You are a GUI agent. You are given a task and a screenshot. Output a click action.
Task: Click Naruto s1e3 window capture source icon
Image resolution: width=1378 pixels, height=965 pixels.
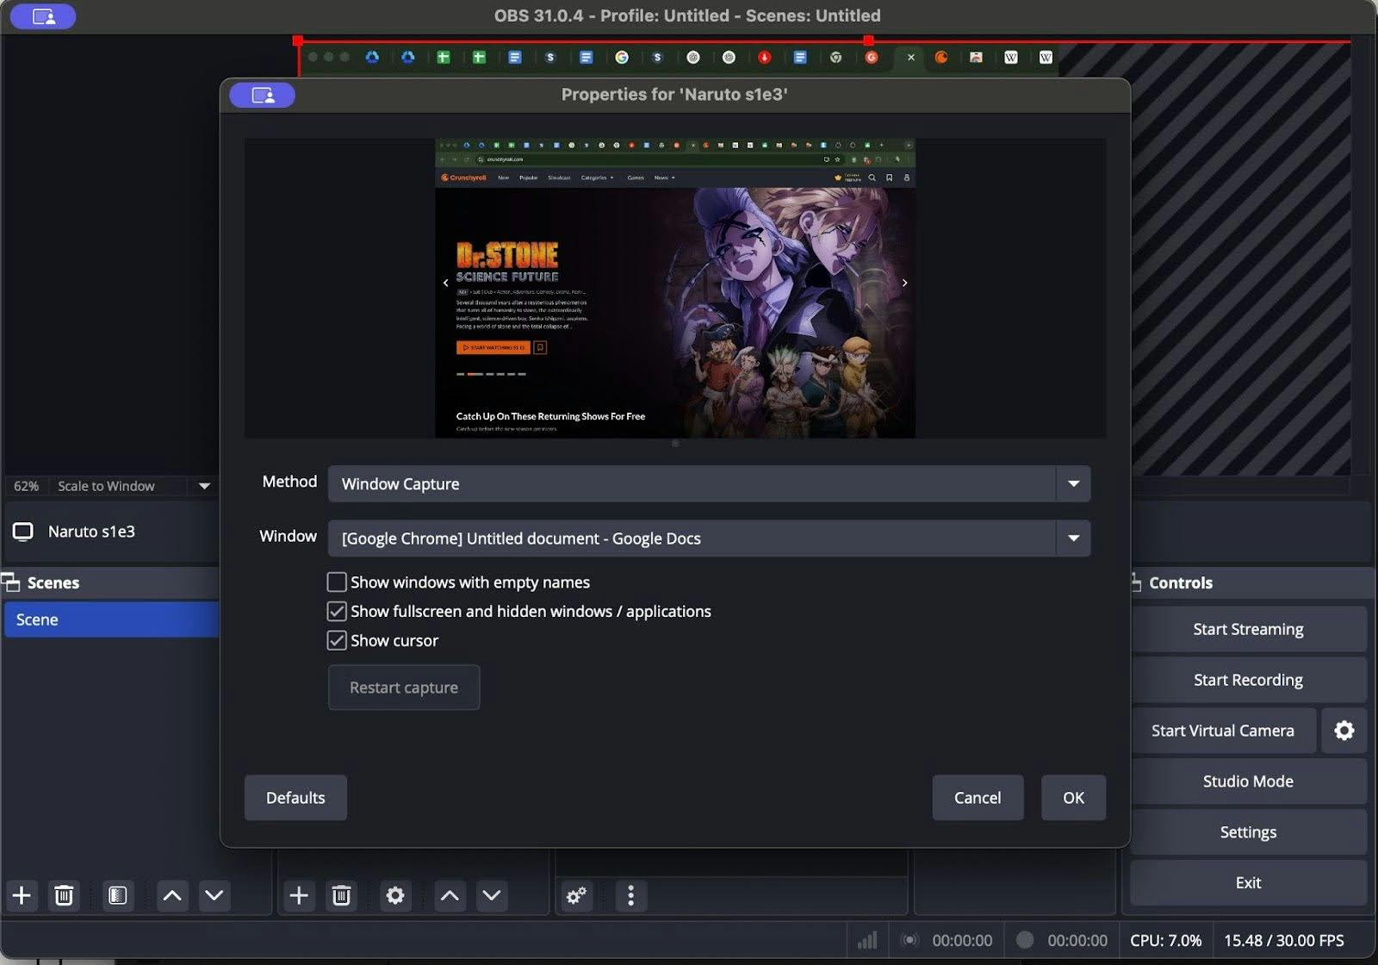click(x=23, y=532)
